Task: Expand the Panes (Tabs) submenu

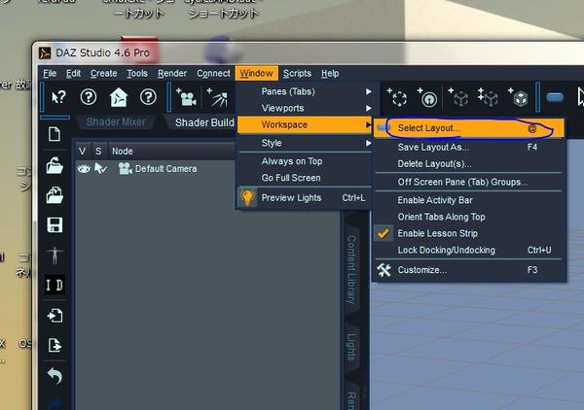Action: [x=305, y=91]
